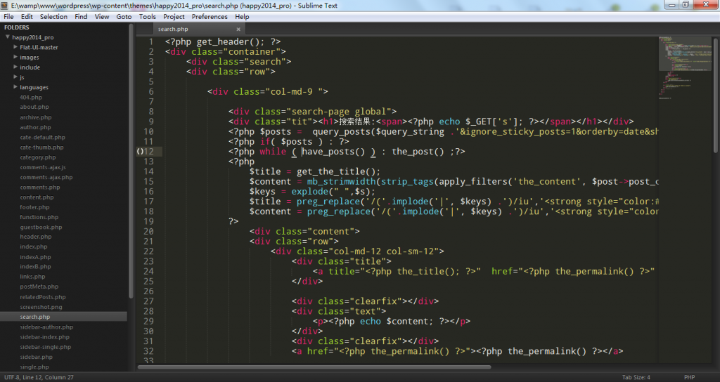The image size is (720, 382).
Task: Click line number 20 in gutter
Action: pyautogui.click(x=149, y=231)
